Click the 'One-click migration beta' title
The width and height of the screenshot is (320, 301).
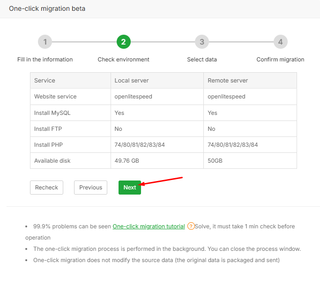47,9
